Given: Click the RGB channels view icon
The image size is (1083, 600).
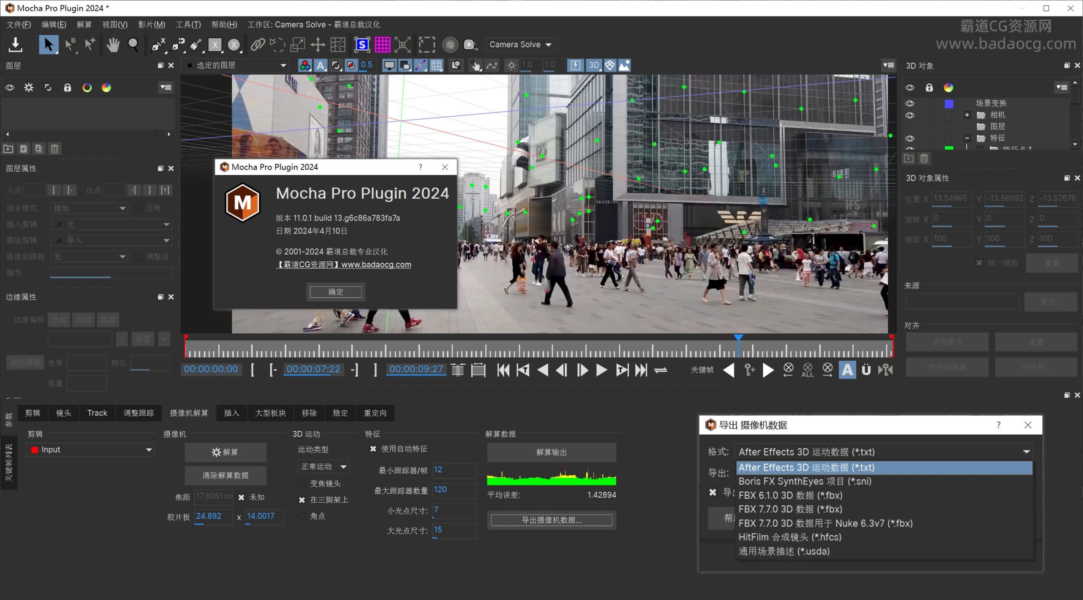Looking at the screenshot, I should tap(305, 65).
